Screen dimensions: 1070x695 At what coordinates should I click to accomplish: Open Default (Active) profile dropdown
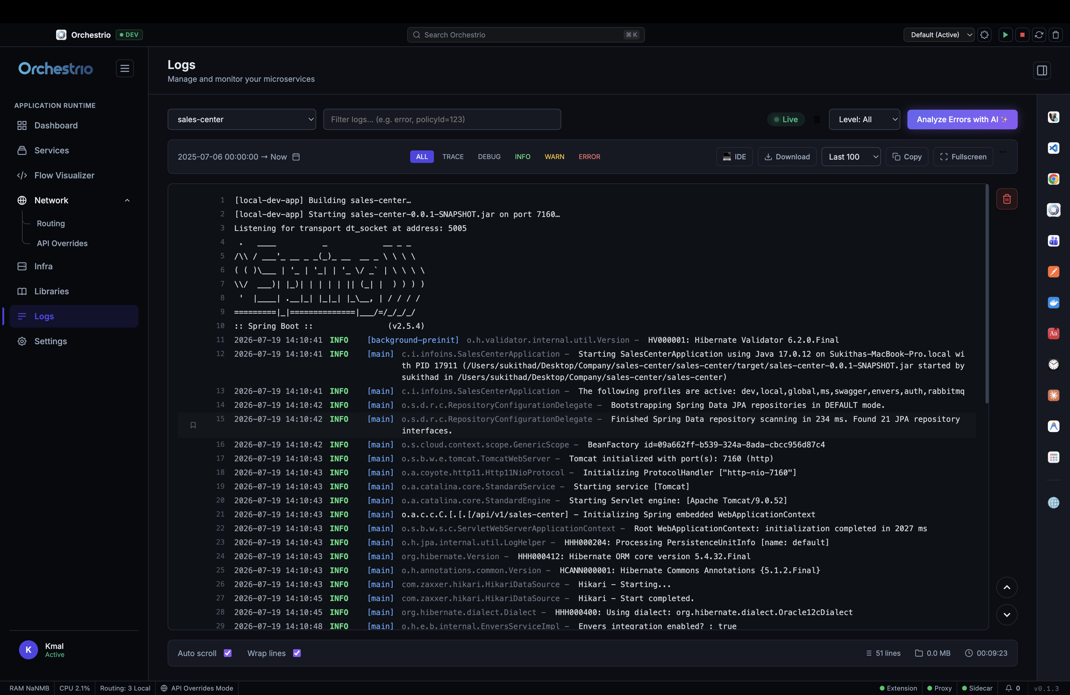939,34
